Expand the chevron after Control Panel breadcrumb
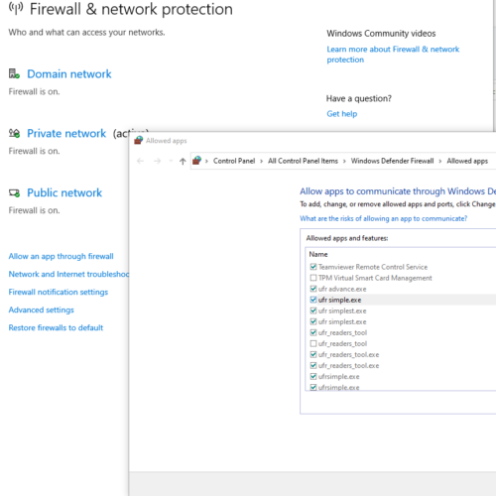 pos(261,161)
